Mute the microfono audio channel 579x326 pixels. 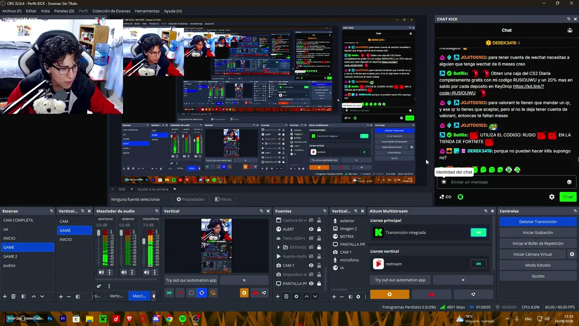pyautogui.click(x=147, y=273)
